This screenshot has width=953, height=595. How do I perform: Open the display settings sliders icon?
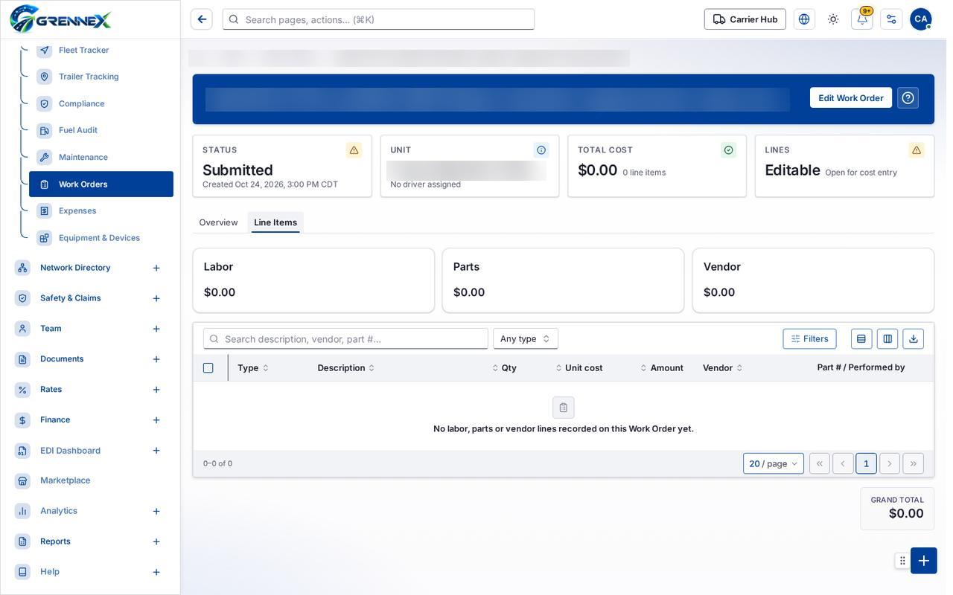pyautogui.click(x=891, y=19)
